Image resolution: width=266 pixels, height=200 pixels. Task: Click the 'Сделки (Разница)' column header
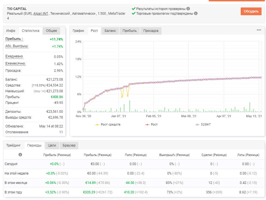click(x=214, y=155)
